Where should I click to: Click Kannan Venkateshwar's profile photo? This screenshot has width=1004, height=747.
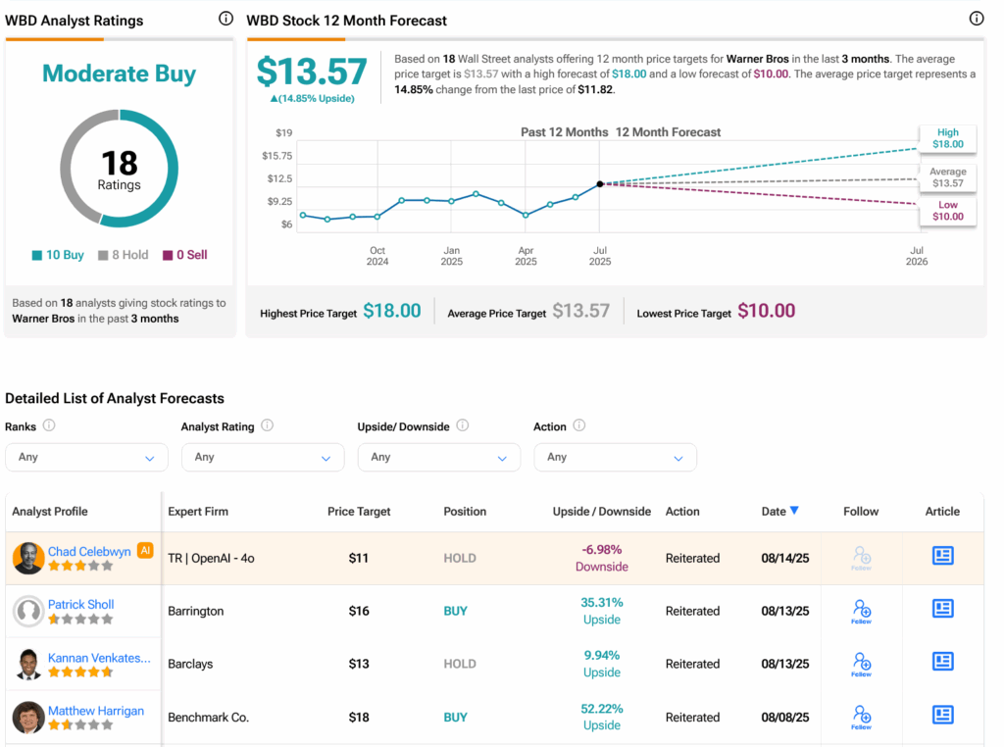28,665
